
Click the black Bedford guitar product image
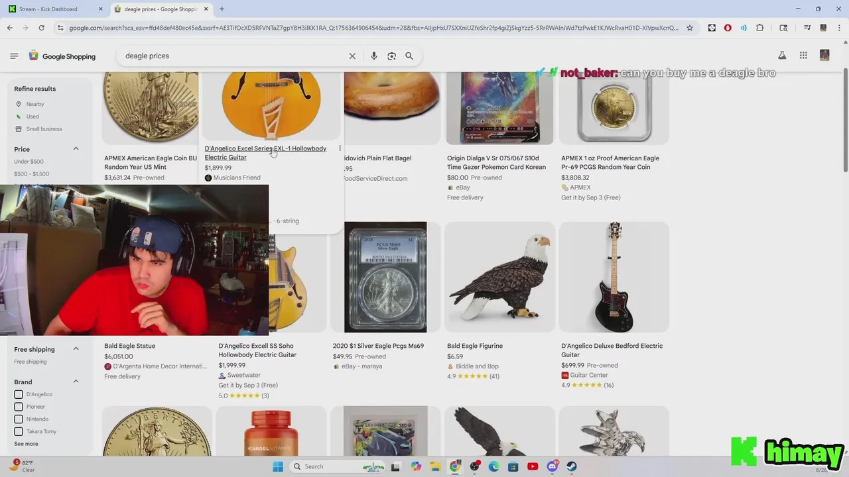click(614, 277)
